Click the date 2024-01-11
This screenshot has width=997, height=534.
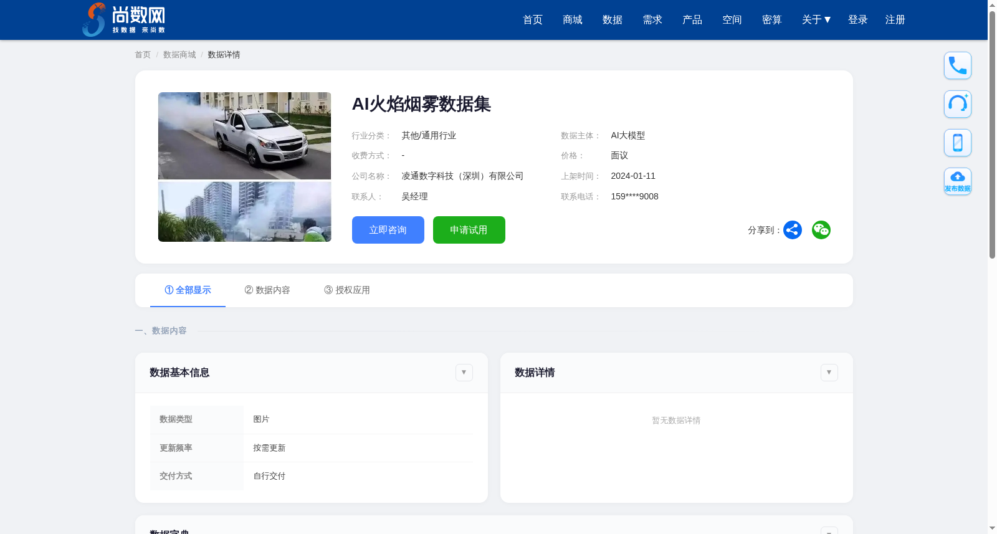633,176
